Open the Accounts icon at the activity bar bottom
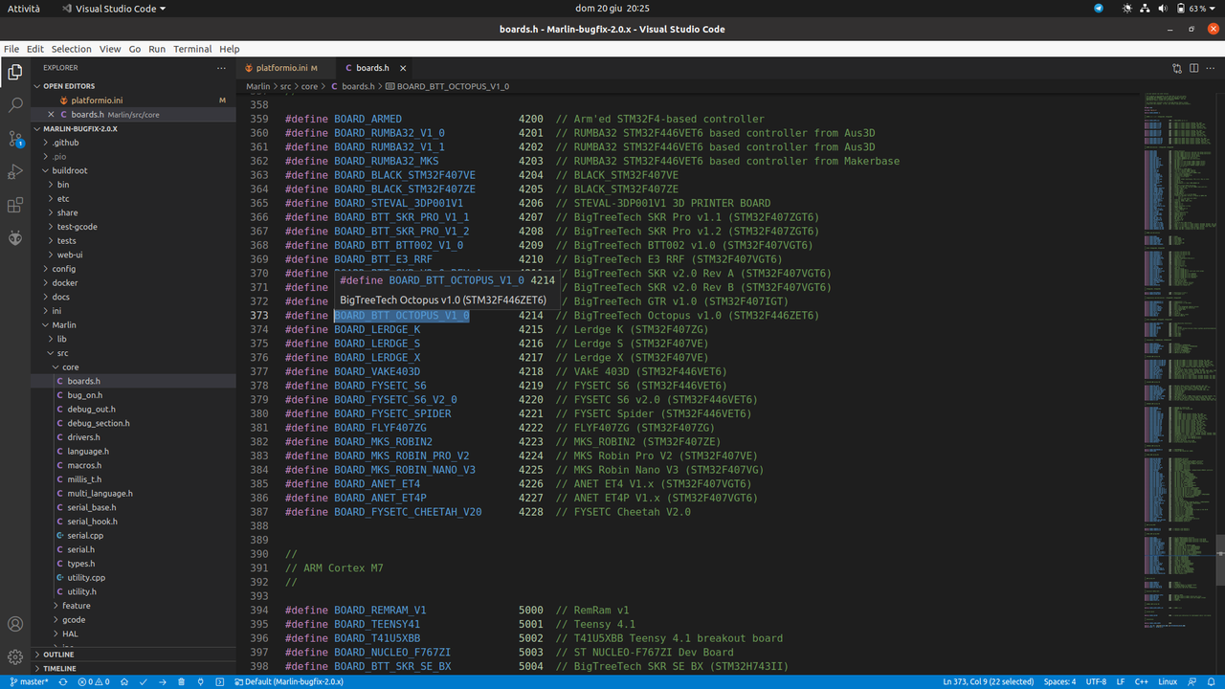Screen dimensions: 1225x689 pyautogui.click(x=15, y=624)
